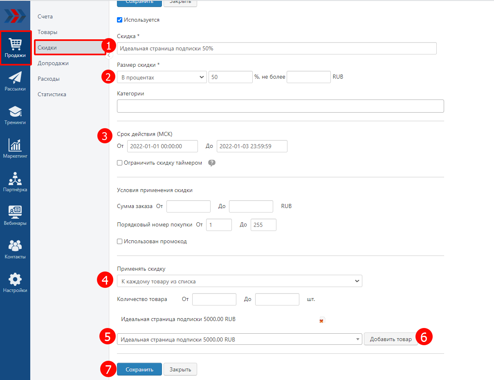The height and width of the screenshot is (380, 494).
Task: Click the bottom Сохранить button
Action: point(139,369)
